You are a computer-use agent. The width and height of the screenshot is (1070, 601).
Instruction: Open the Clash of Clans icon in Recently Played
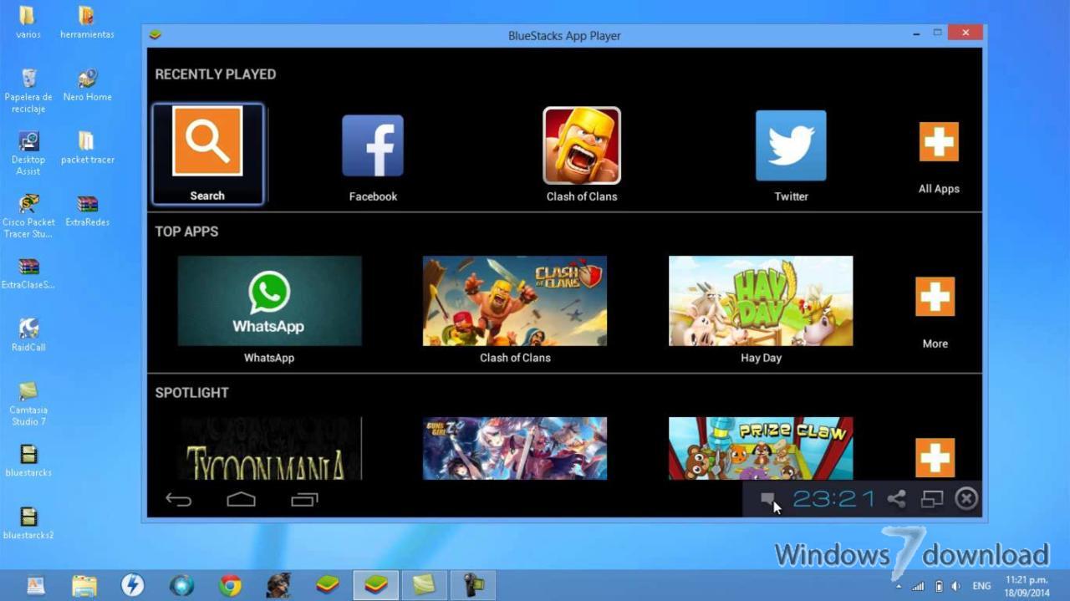[582, 145]
